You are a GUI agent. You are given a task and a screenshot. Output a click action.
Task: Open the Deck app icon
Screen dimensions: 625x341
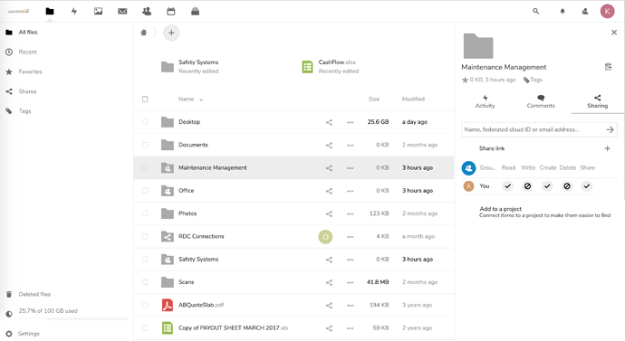tap(195, 11)
